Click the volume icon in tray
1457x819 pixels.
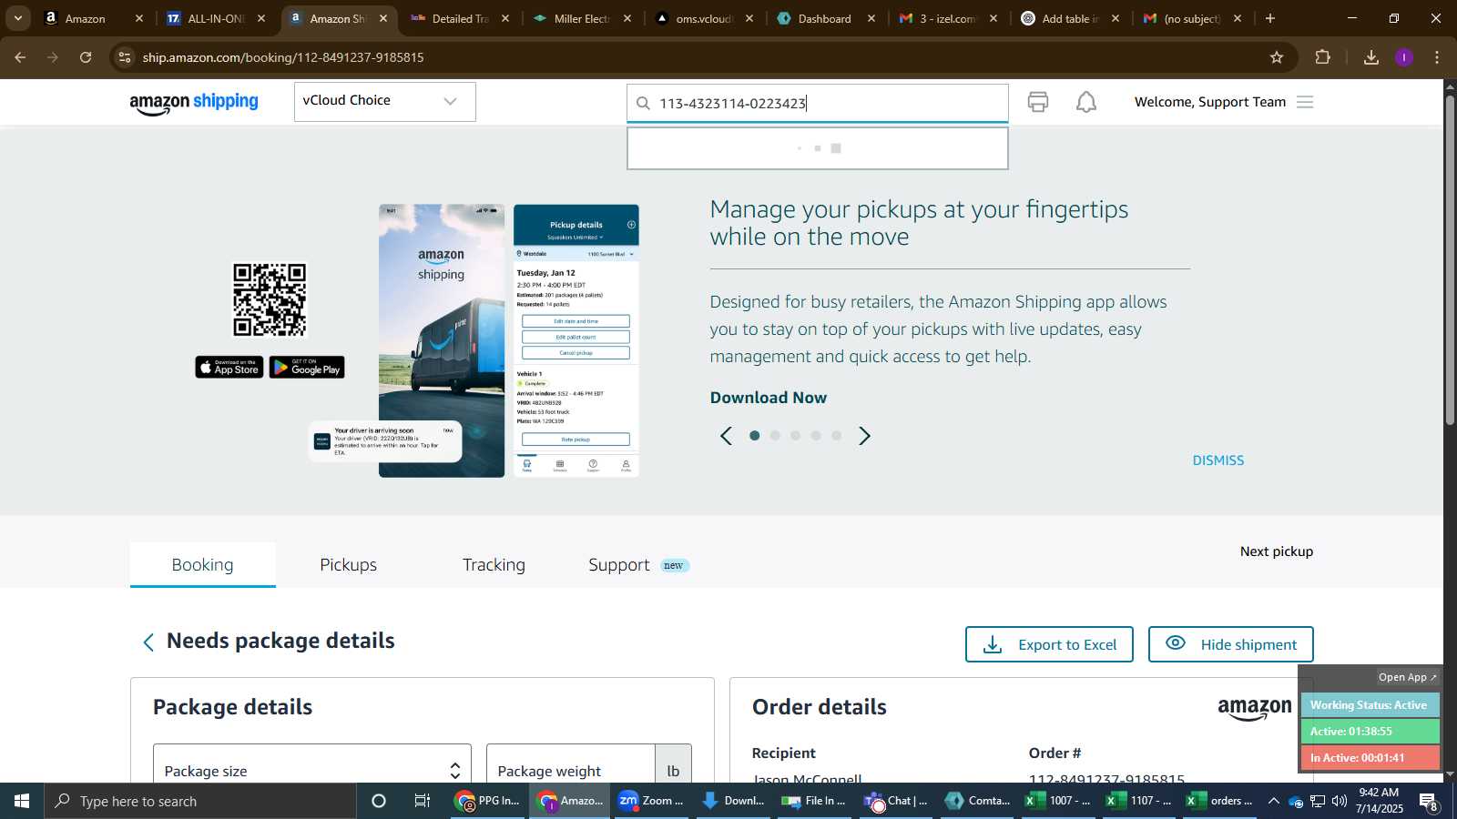[x=1340, y=801]
